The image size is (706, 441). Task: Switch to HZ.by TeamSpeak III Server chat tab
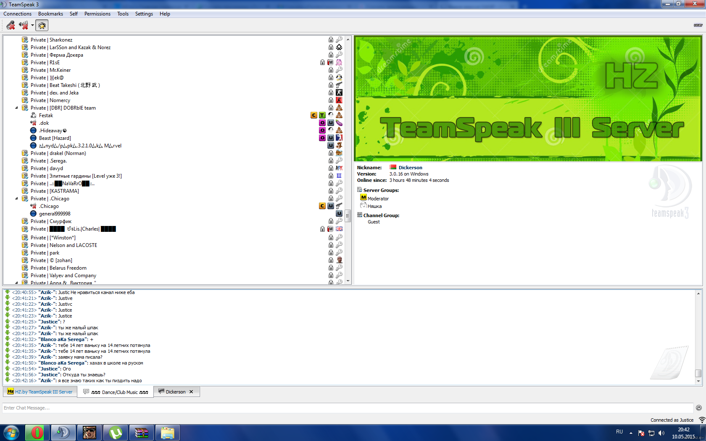pos(40,392)
